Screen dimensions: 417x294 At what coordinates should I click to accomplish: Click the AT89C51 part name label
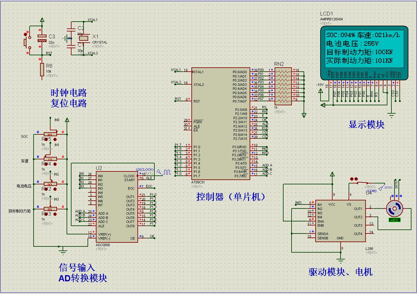198,183
